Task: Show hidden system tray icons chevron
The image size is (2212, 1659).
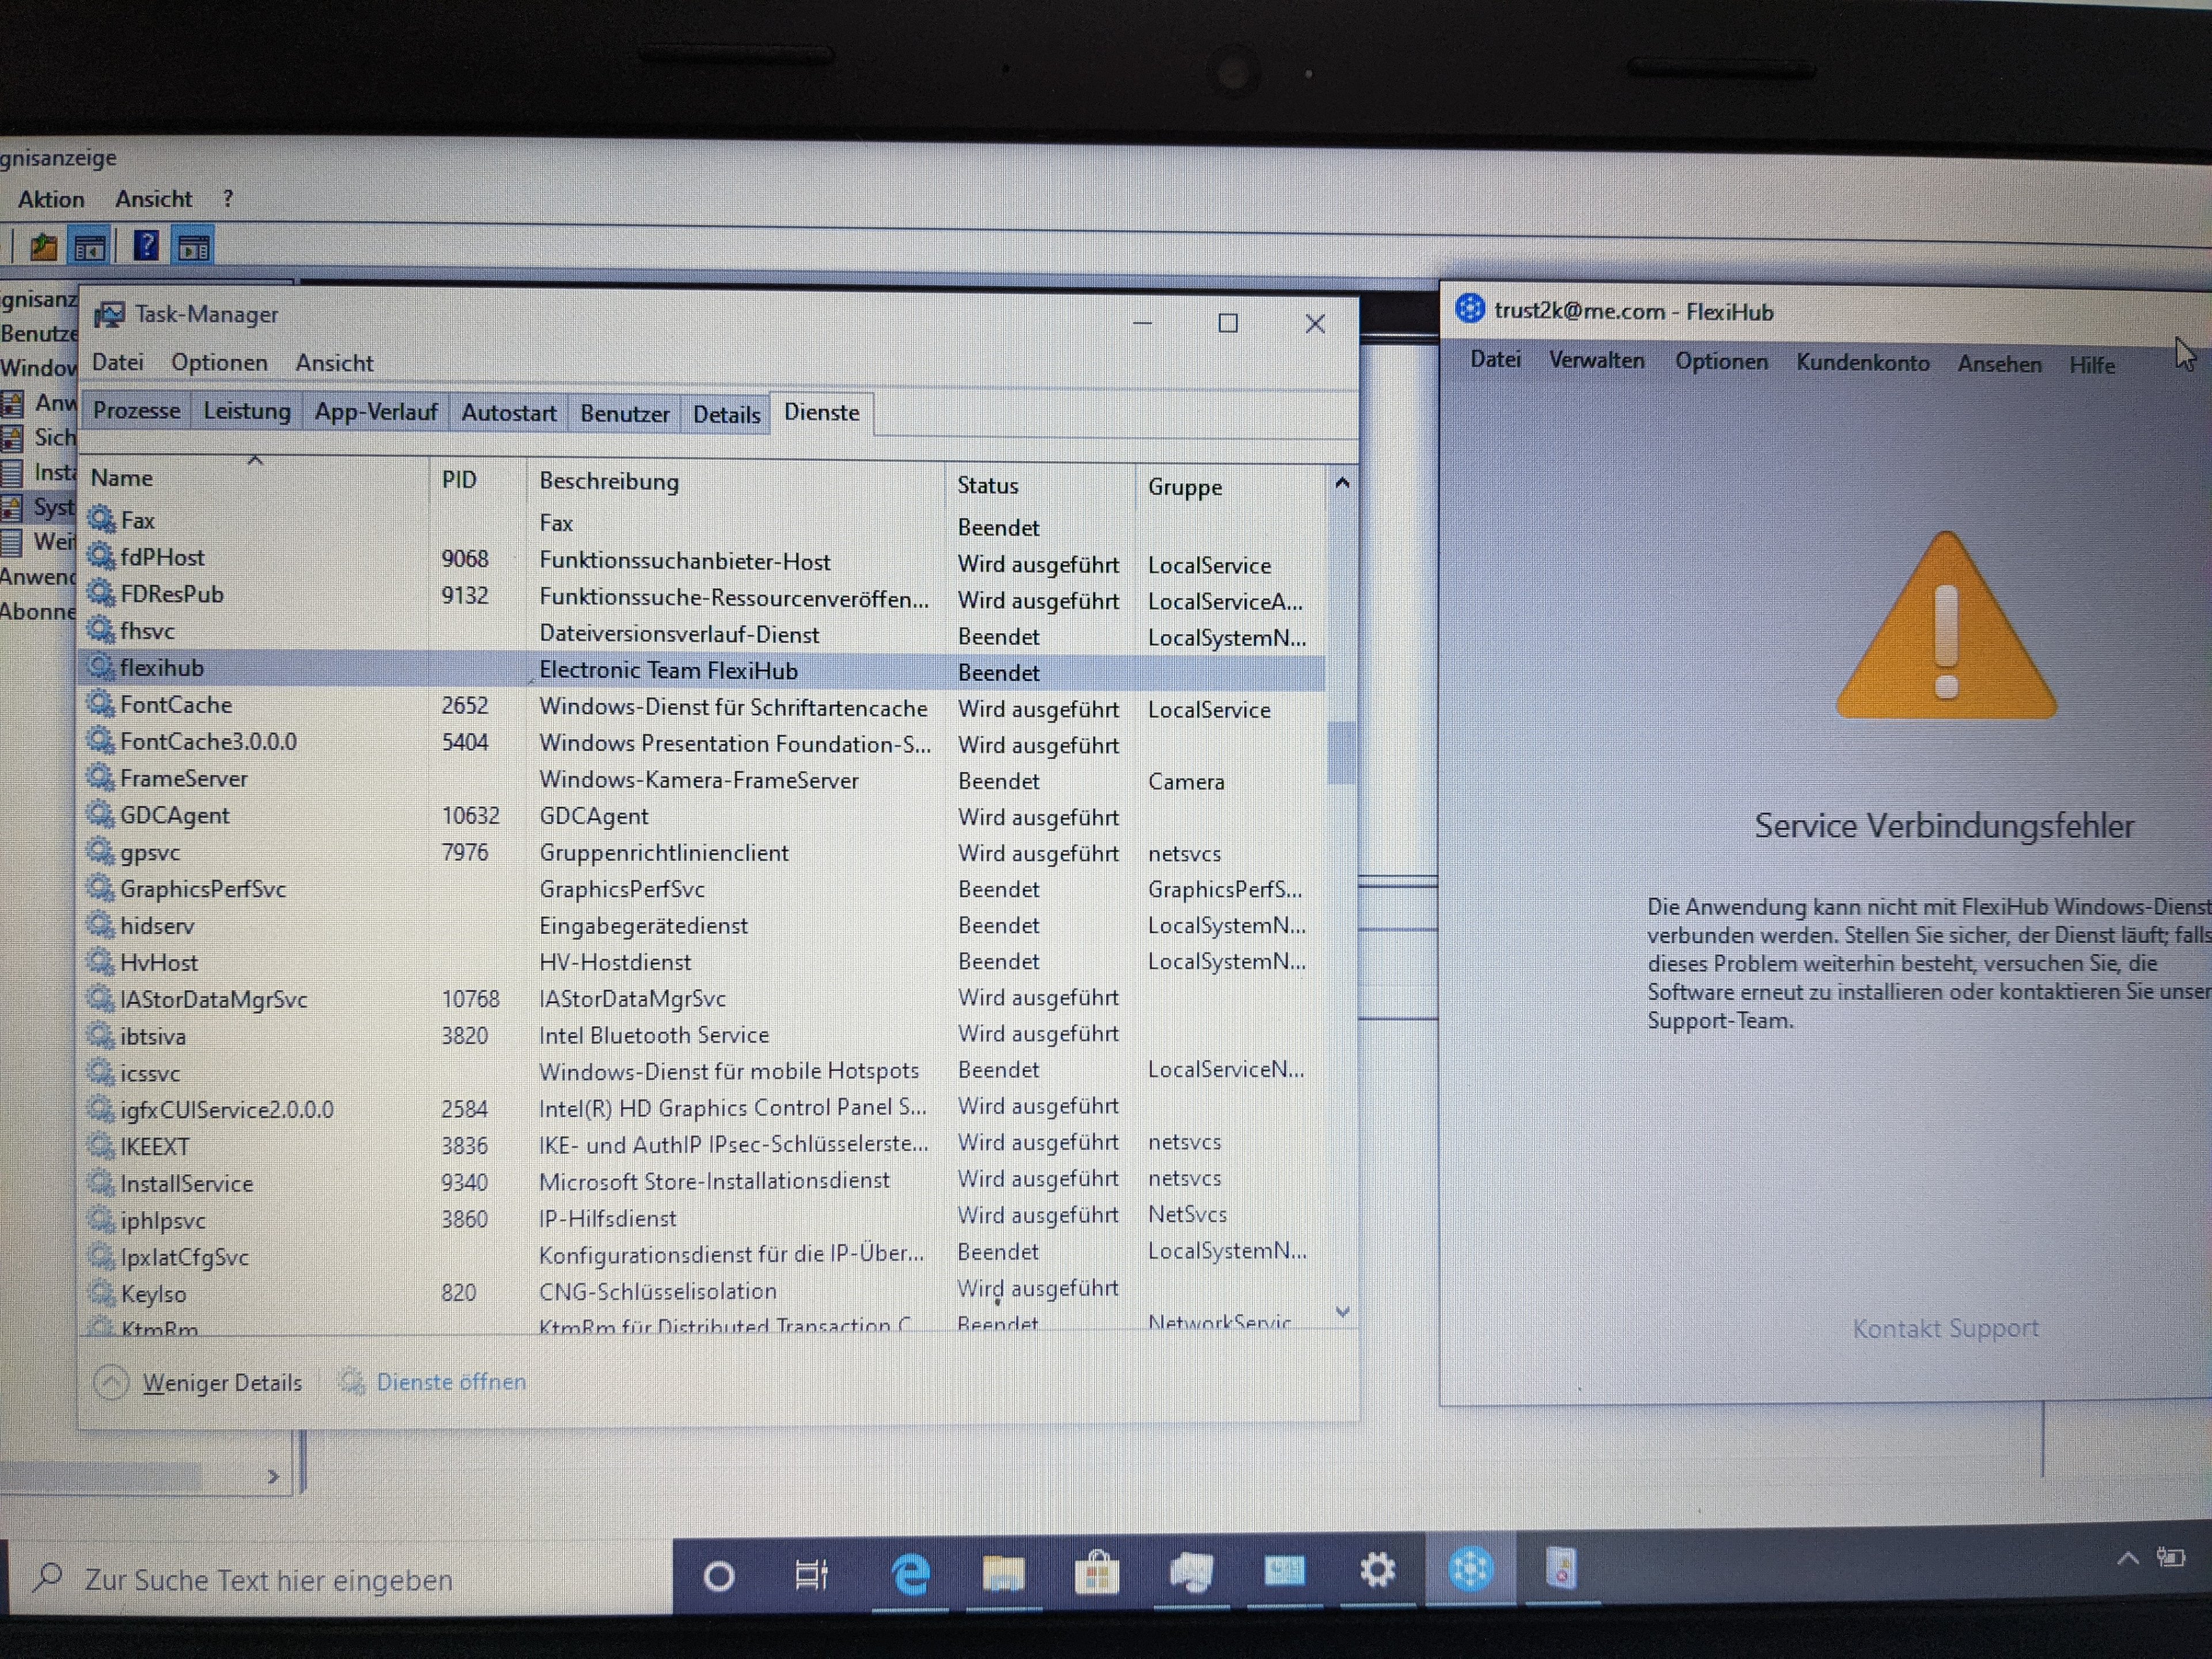Action: (2127, 1557)
